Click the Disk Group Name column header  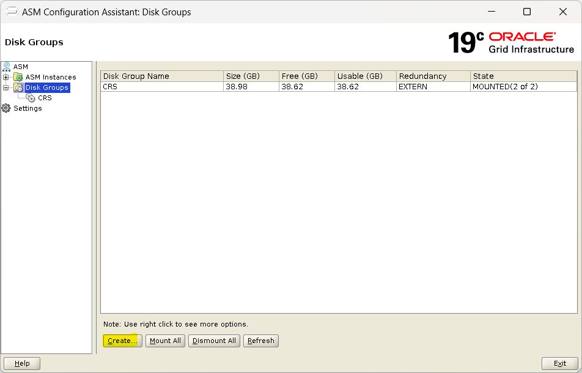tap(162, 76)
